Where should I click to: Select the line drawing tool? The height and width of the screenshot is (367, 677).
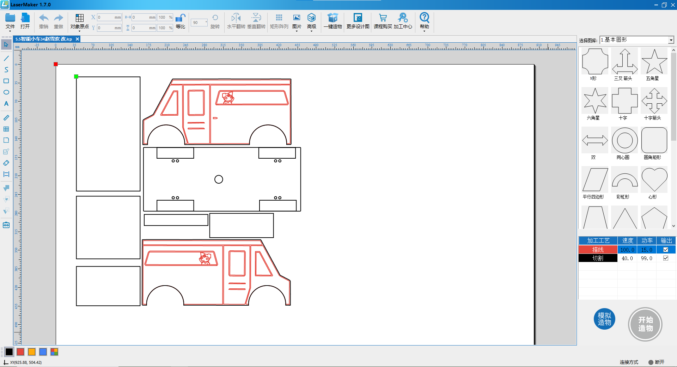click(x=6, y=58)
